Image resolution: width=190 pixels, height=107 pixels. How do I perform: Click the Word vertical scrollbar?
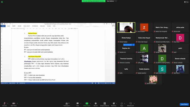[115, 55]
